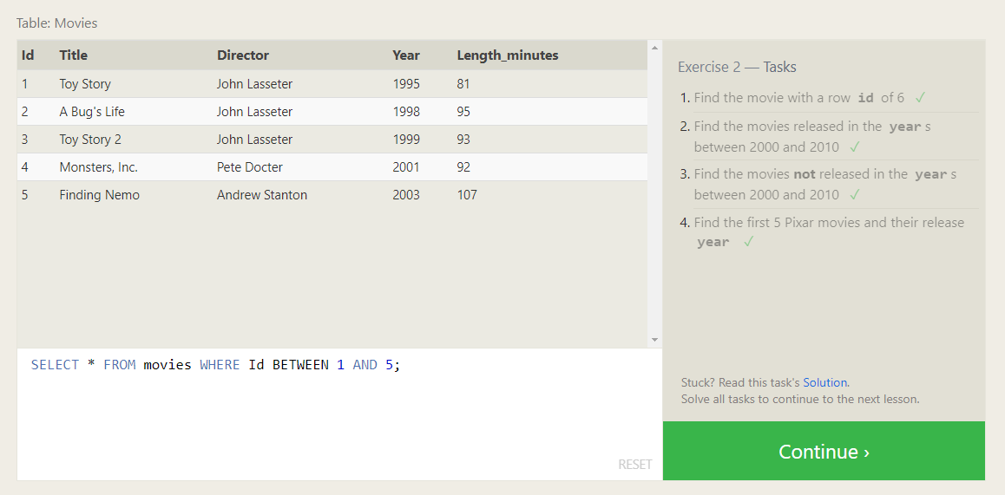Click the Toy Story 2 title cell
Viewport: 1005px width, 495px height.
pos(90,140)
